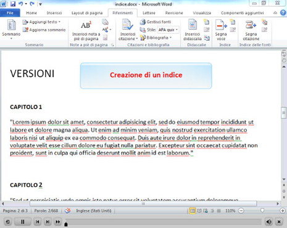Image resolution: width=287 pixels, height=228 pixels.
Task: Open Customize Quick Access Toolbar dropdown
Action: (41, 4)
